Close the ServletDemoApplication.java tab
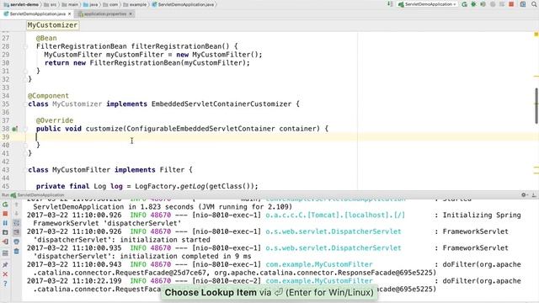539x303 pixels. coord(69,14)
